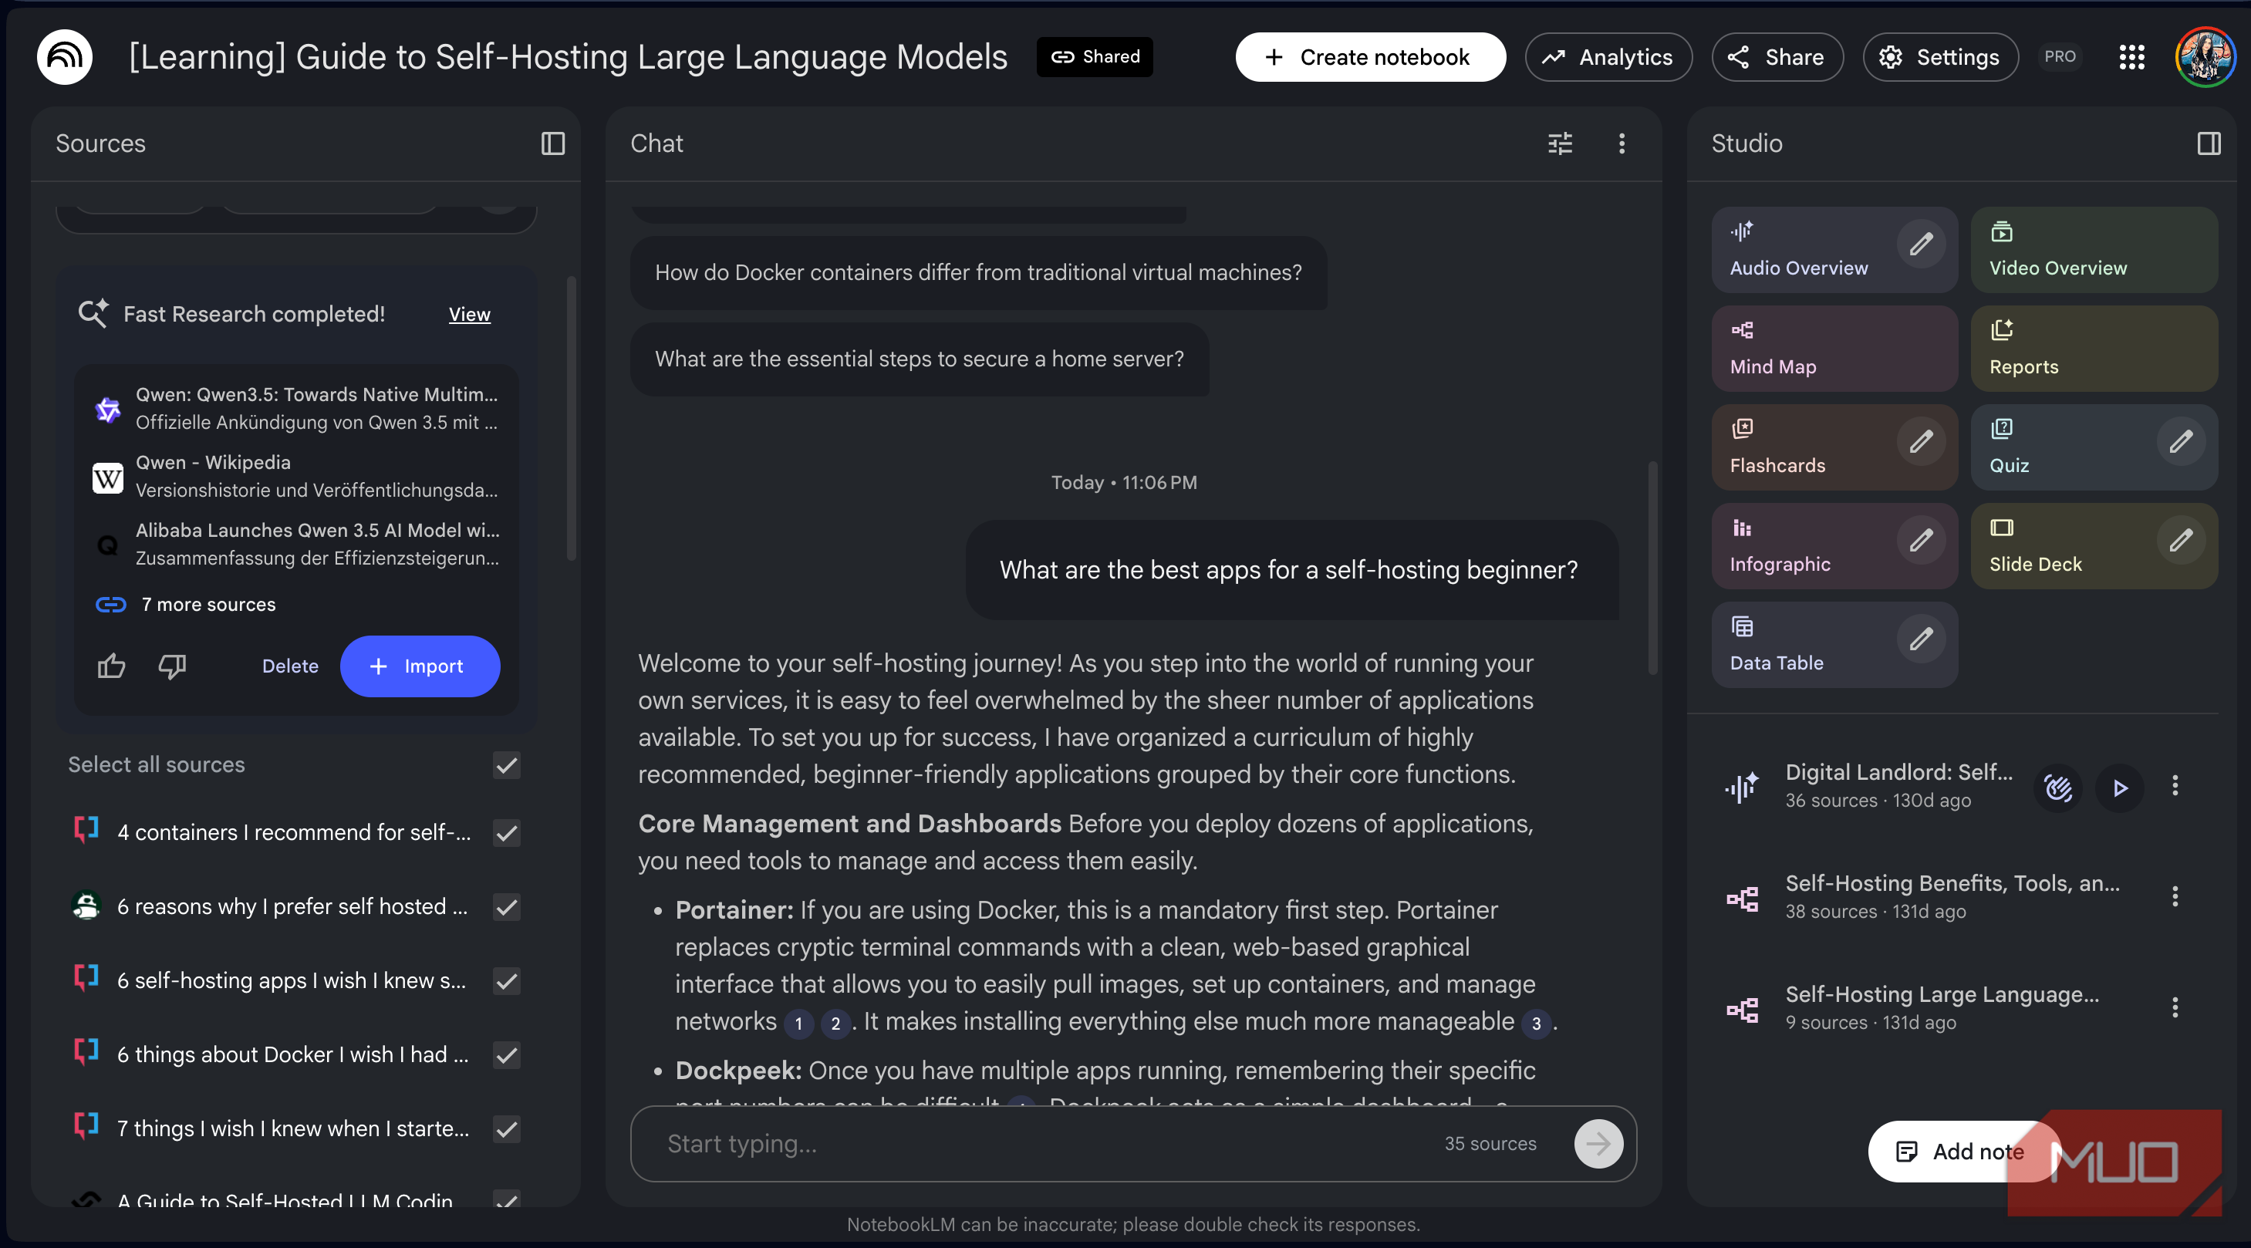
Task: Uncheck '7 things I wish I knew' source
Action: point(507,1129)
